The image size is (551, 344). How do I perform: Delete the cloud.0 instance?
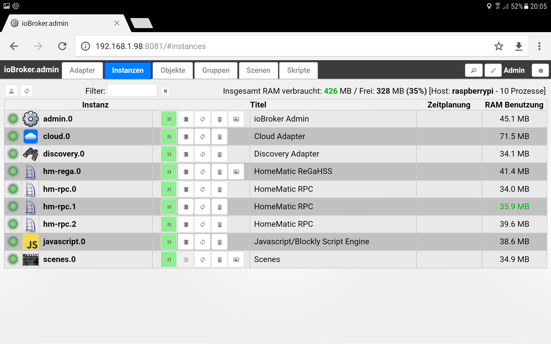[x=220, y=136]
